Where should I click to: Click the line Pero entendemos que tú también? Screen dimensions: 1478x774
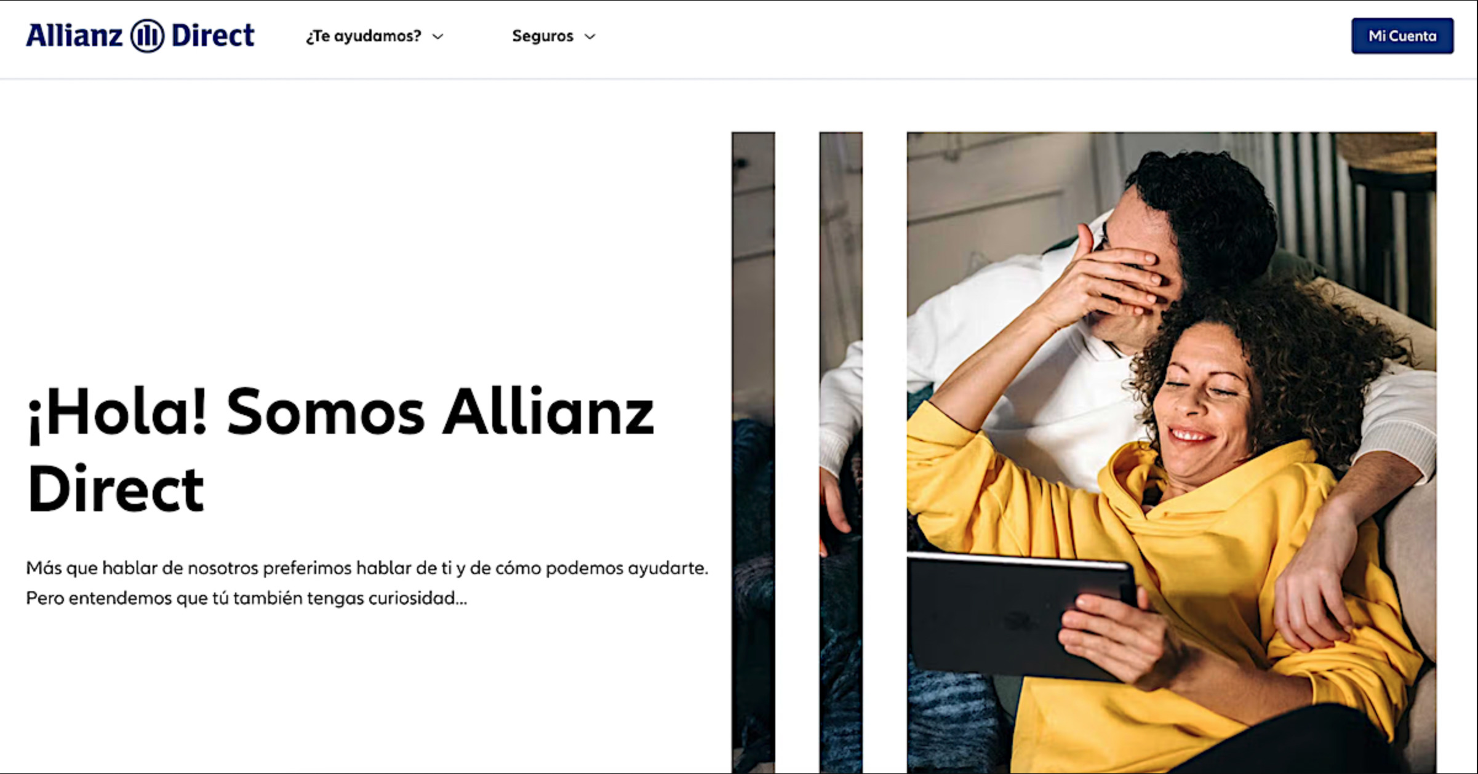(x=246, y=598)
